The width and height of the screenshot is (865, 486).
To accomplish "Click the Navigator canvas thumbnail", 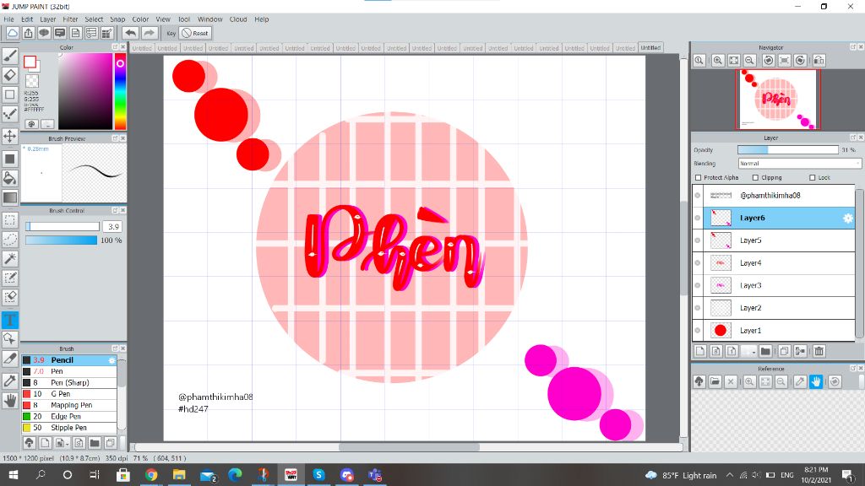I will (778, 100).
